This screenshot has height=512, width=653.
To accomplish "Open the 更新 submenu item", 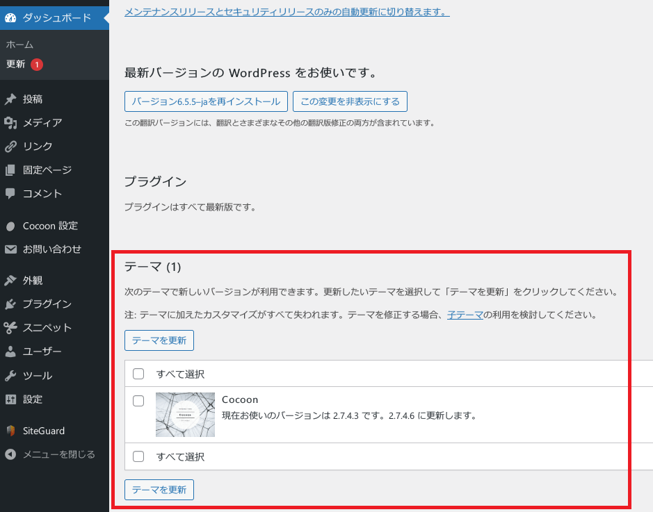I will click(16, 64).
